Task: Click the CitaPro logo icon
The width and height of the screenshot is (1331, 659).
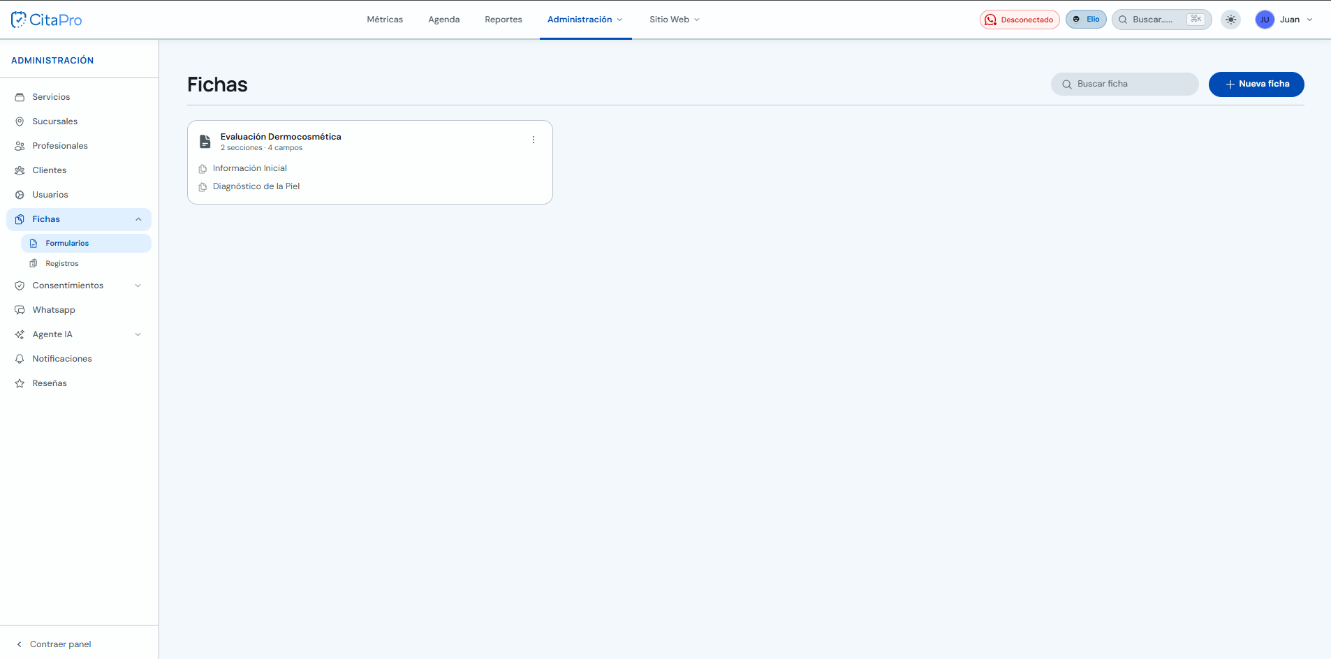Action: pos(19,20)
